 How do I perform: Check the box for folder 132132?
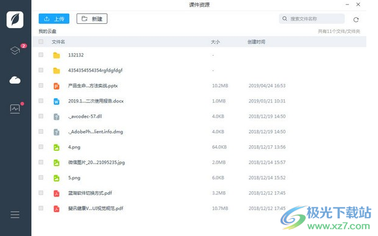[x=41, y=55]
